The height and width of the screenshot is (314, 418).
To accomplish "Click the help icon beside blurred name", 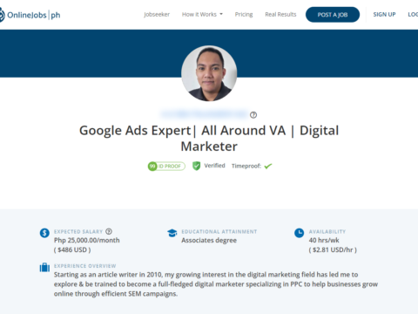I will click(253, 115).
